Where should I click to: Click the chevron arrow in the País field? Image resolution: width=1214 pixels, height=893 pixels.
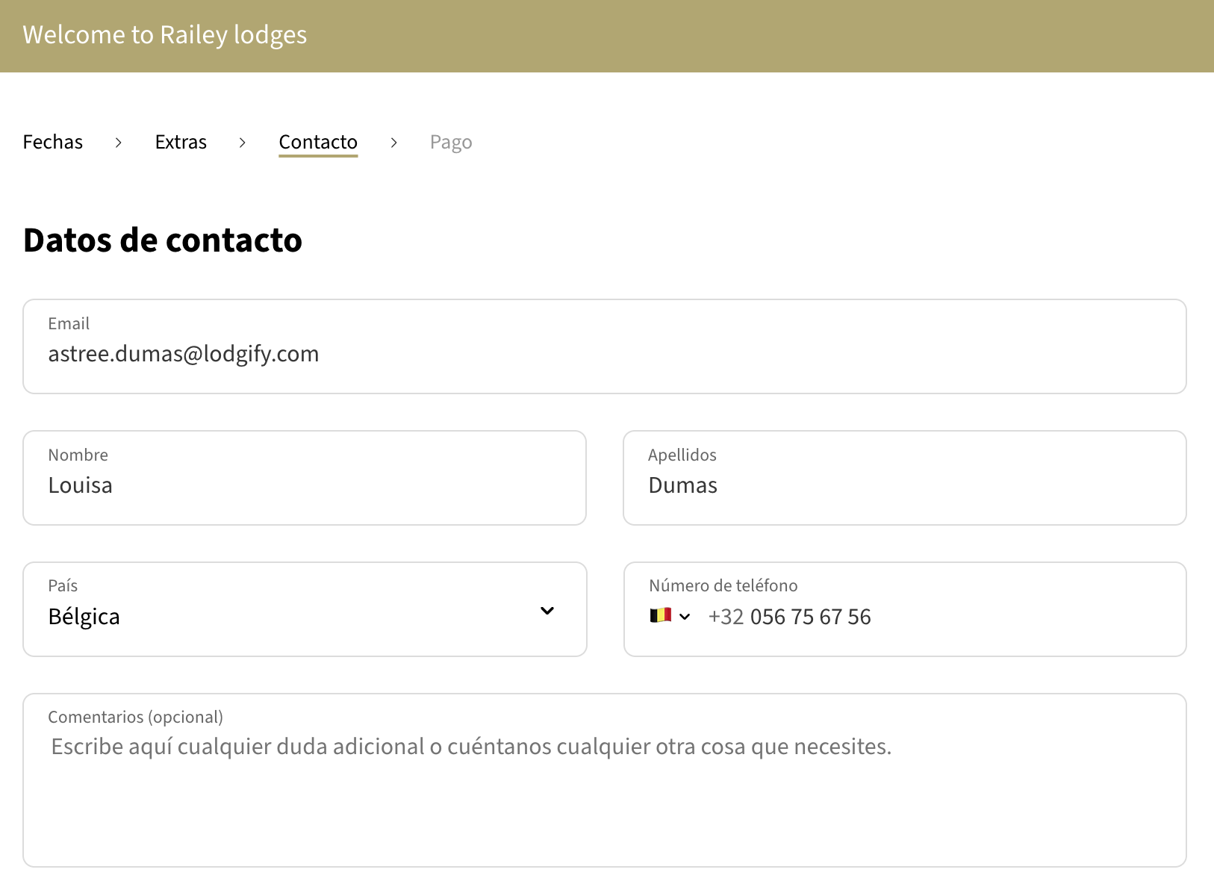(x=547, y=610)
